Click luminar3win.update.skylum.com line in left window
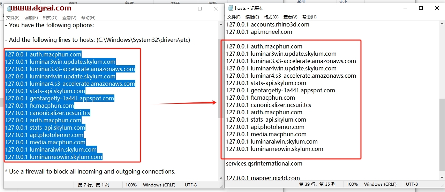 click(x=60, y=62)
